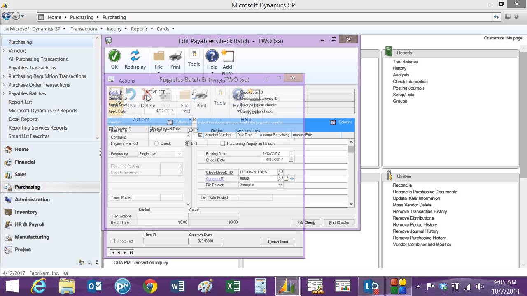Click the Print Checks button

point(339,222)
